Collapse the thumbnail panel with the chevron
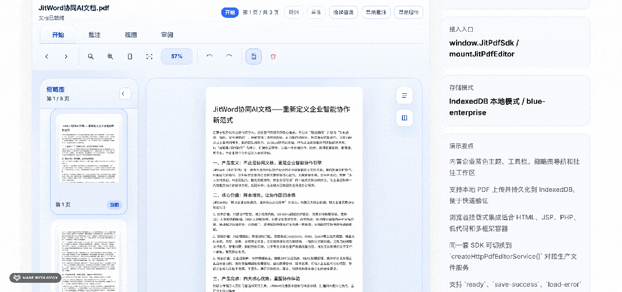Screen dimensions: 622x292 [125, 93]
